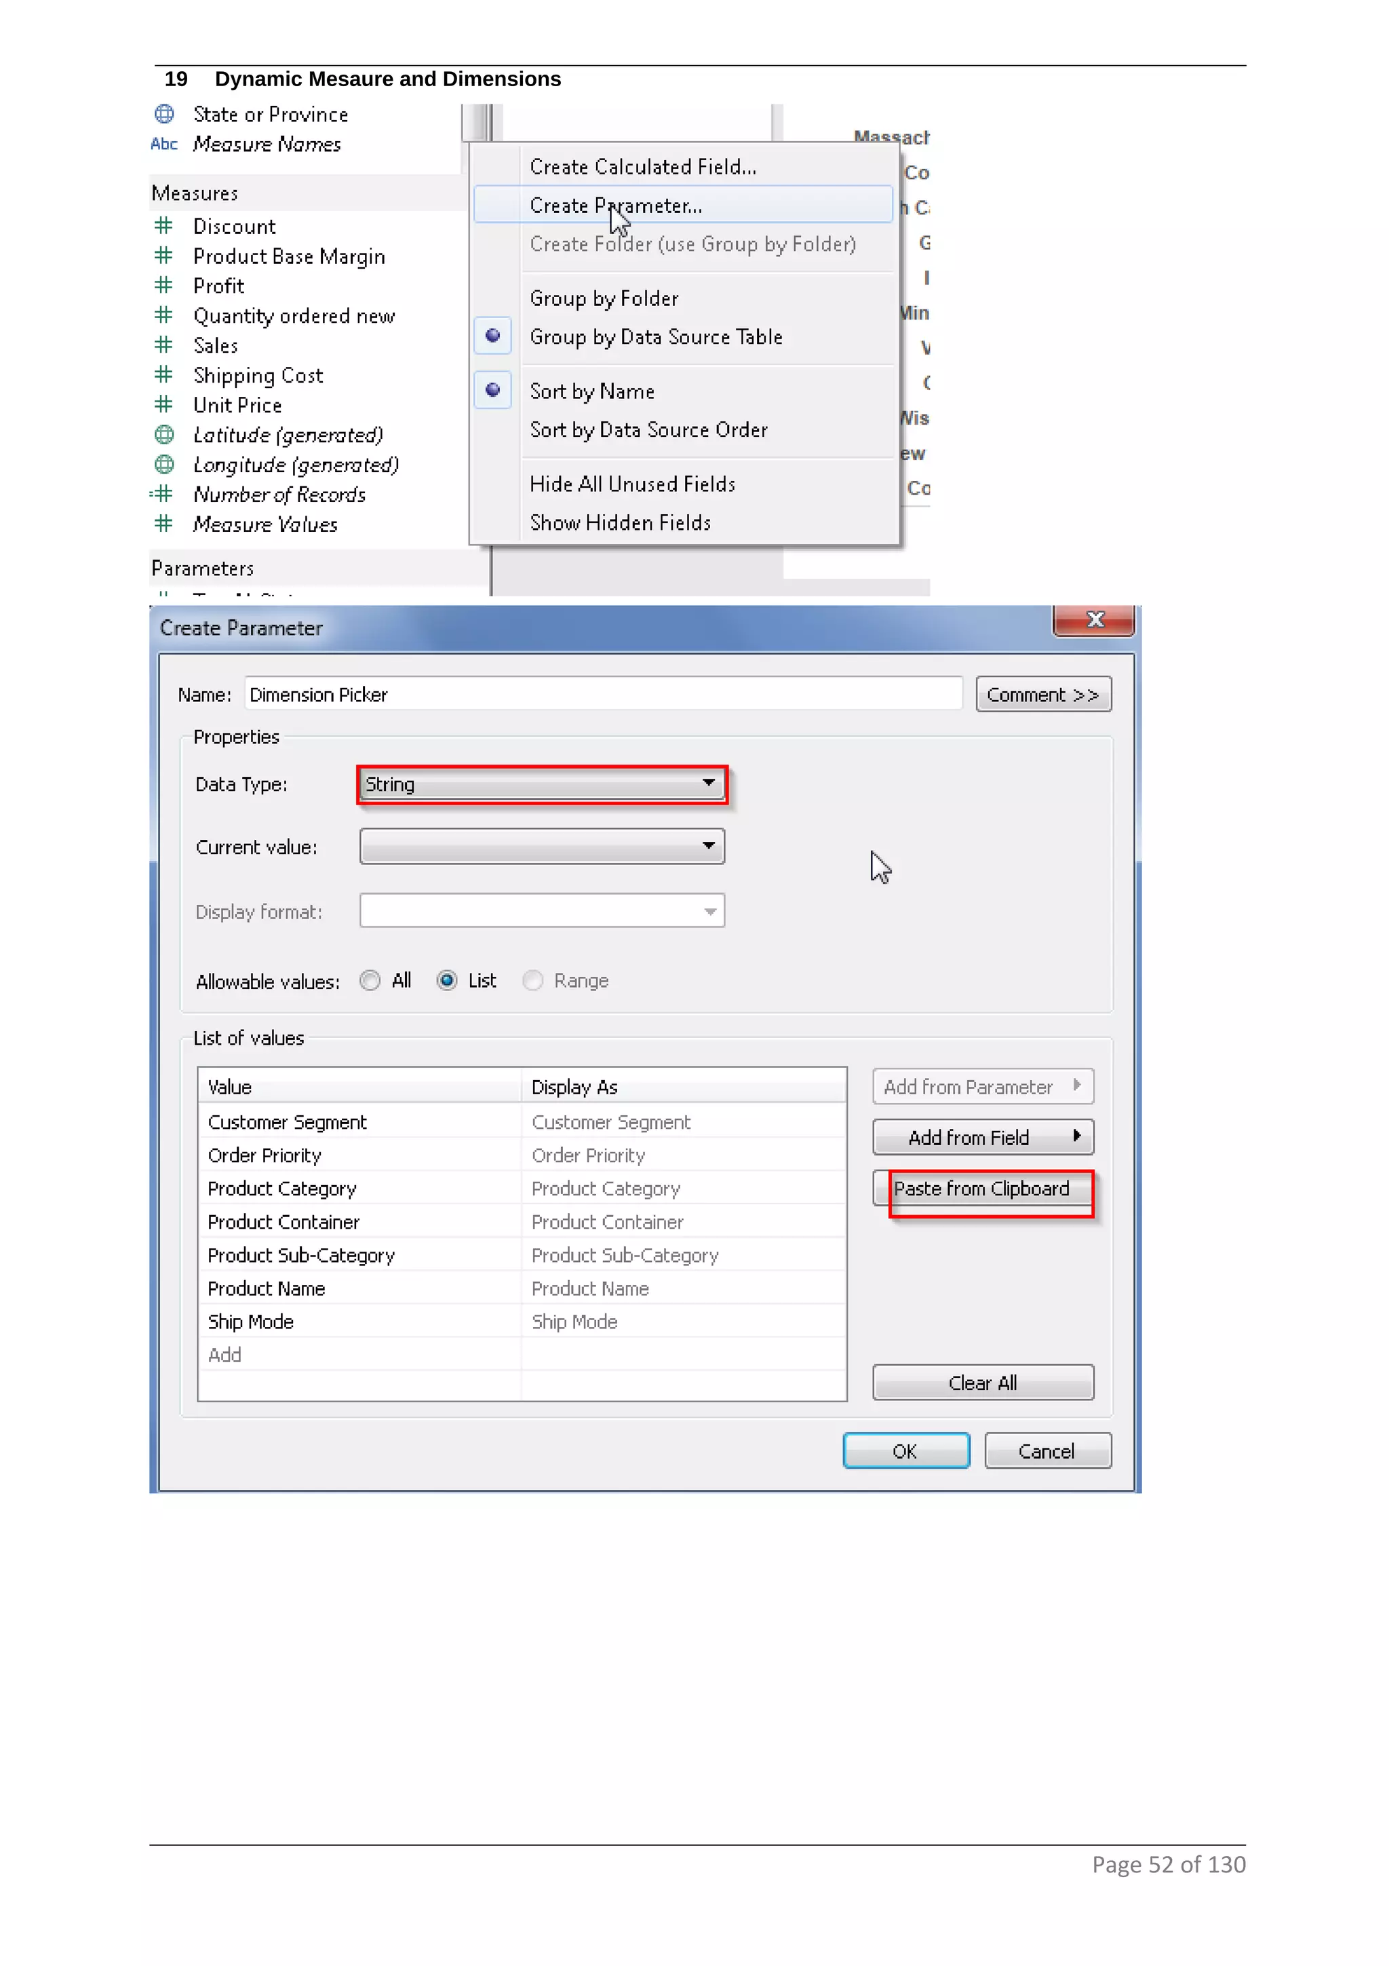Click the hash icon next to Shipping Cost

pos(163,375)
